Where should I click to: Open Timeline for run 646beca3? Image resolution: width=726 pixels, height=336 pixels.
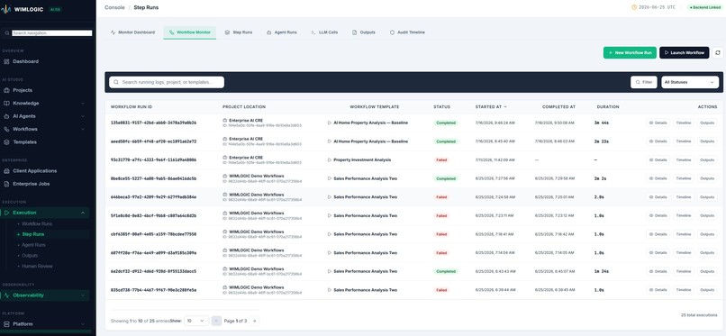[x=684, y=197]
